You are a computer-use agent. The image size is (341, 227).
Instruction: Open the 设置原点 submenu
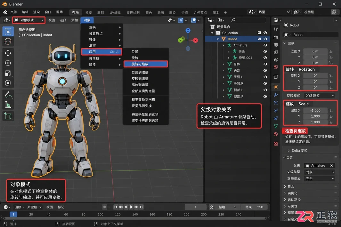click(101, 34)
